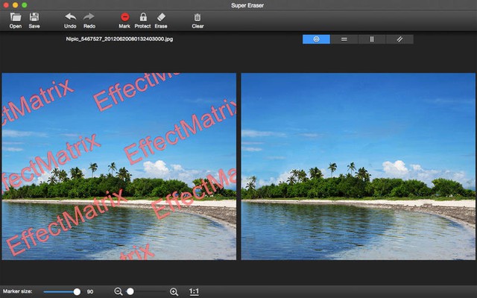Viewport: 477px width, 298px height.
Task: Select the red Mark tool
Action: pos(124,17)
